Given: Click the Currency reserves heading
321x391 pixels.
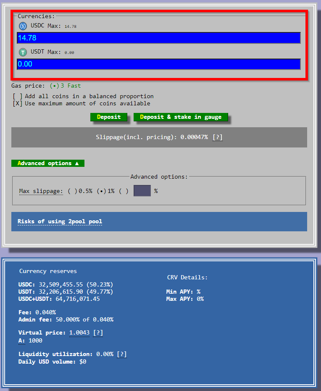Looking at the screenshot, I should click(48, 271).
